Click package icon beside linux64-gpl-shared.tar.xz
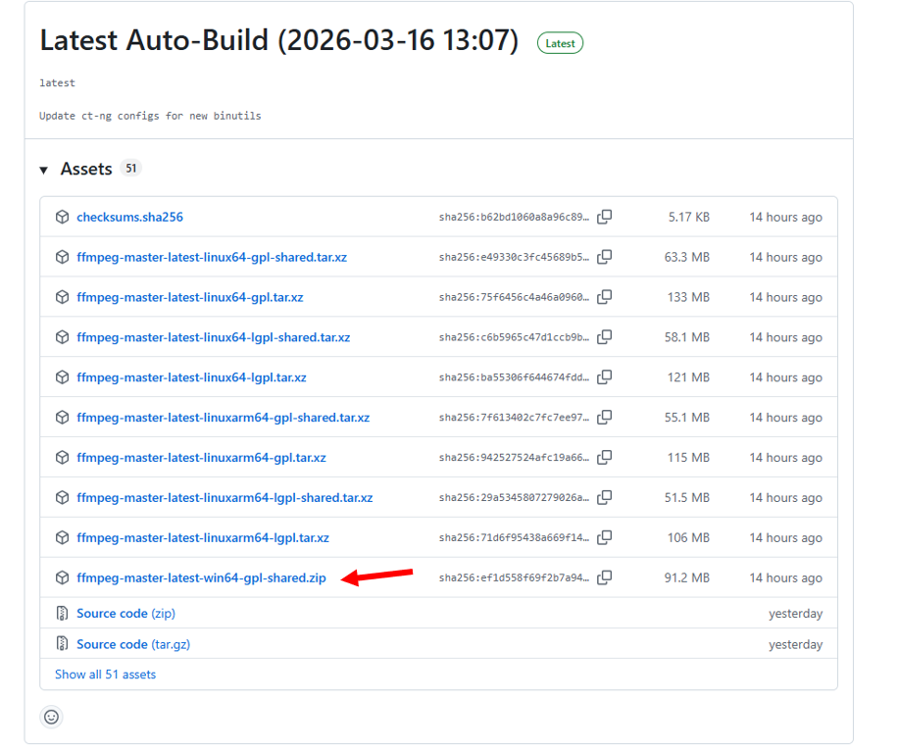The image size is (898, 751). [x=62, y=257]
